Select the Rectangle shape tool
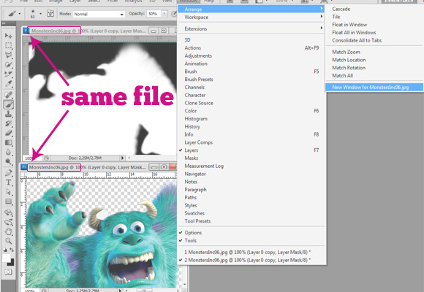The height and width of the screenshot is (292, 424). pos(8,201)
